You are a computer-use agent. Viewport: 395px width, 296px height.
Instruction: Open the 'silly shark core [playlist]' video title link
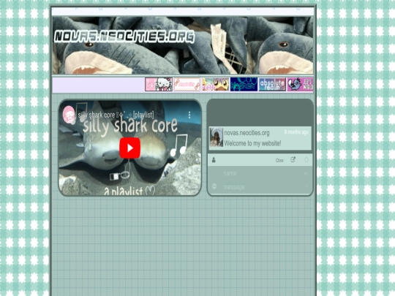click(x=116, y=115)
